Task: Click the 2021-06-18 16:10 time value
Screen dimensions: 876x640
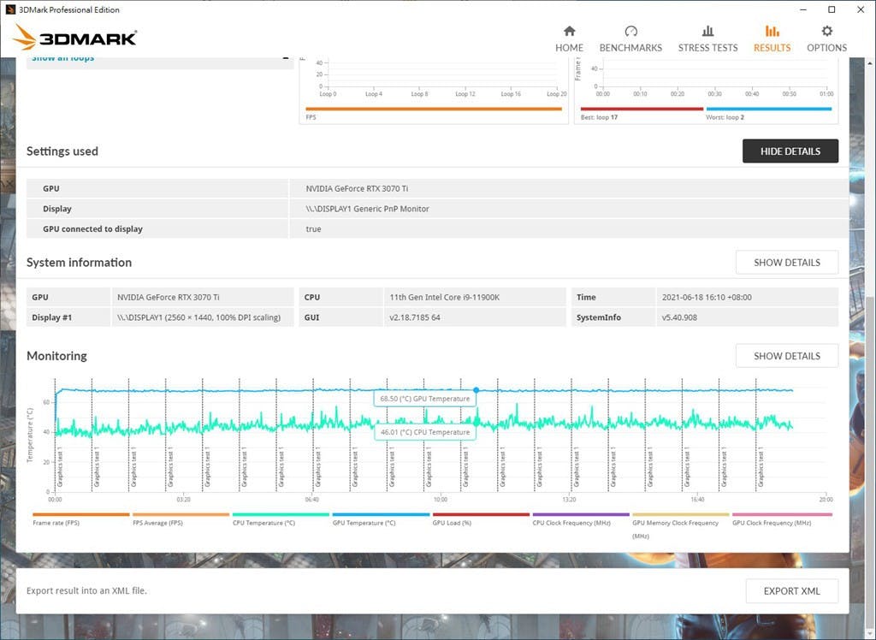Action: [x=707, y=297]
